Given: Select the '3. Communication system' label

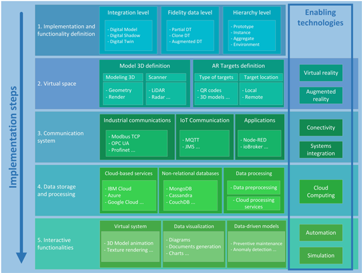Looking at the screenshot, I should tap(61, 137).
